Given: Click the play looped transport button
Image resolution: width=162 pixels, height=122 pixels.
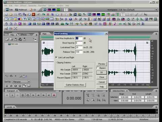Looking at the screenshot, I should click(x=28, y=95).
